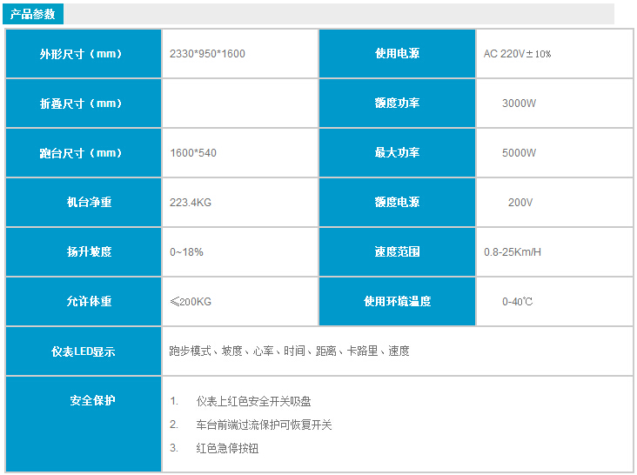
Task: Click the 跑台尺寸（mm） label cell
Action: (x=83, y=153)
